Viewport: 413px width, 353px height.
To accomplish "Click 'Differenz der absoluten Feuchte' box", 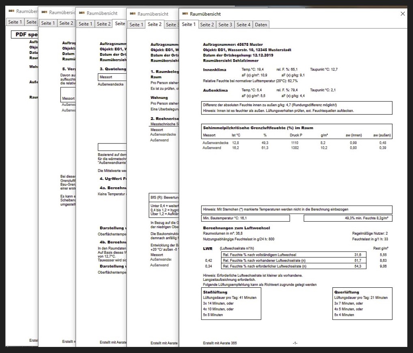I will 297,108.
